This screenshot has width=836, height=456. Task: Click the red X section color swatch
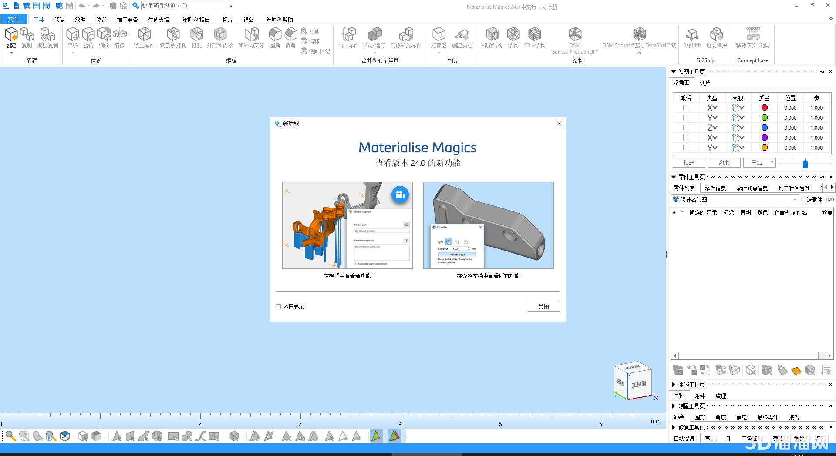coord(764,107)
